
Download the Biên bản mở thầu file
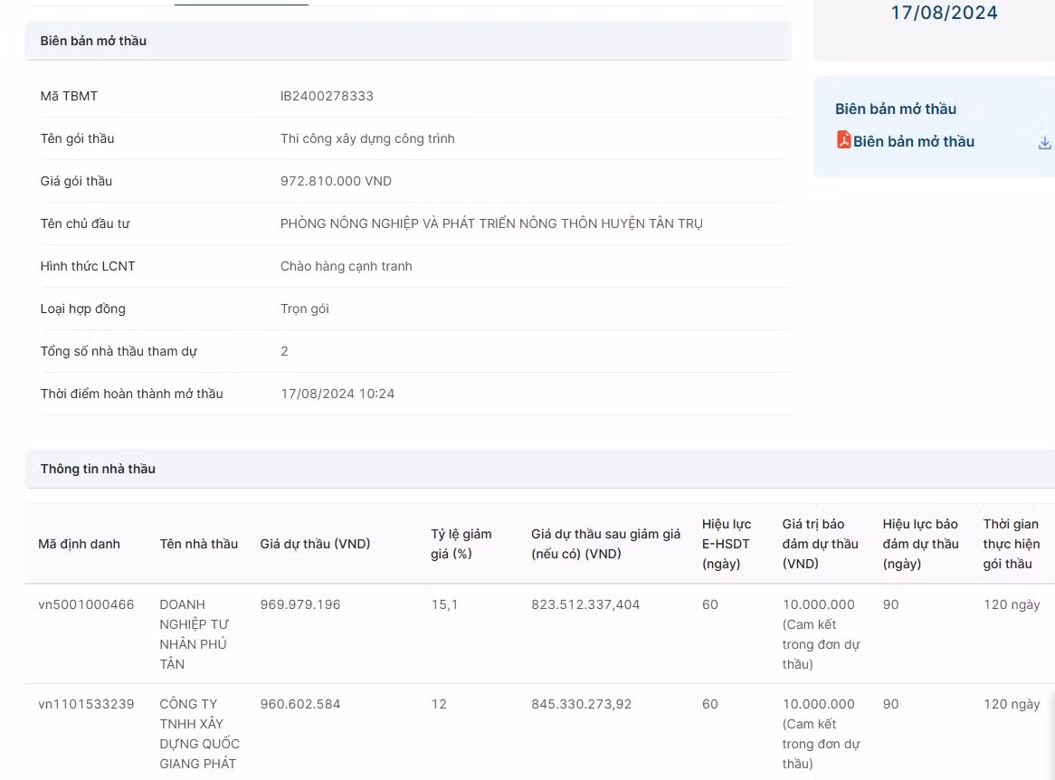pos(1044,143)
